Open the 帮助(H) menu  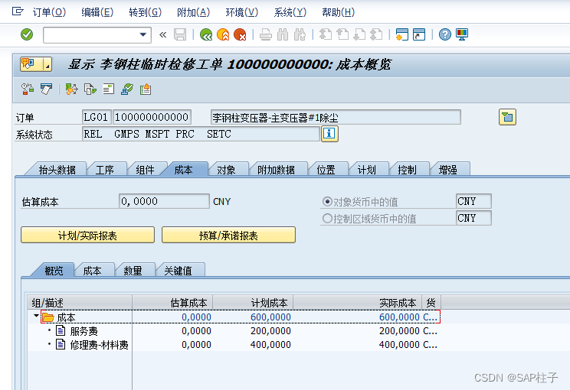[338, 13]
